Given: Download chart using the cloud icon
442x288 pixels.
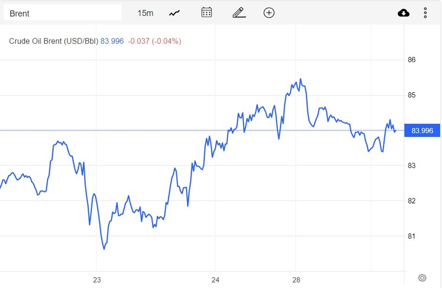Looking at the screenshot, I should click(x=404, y=13).
